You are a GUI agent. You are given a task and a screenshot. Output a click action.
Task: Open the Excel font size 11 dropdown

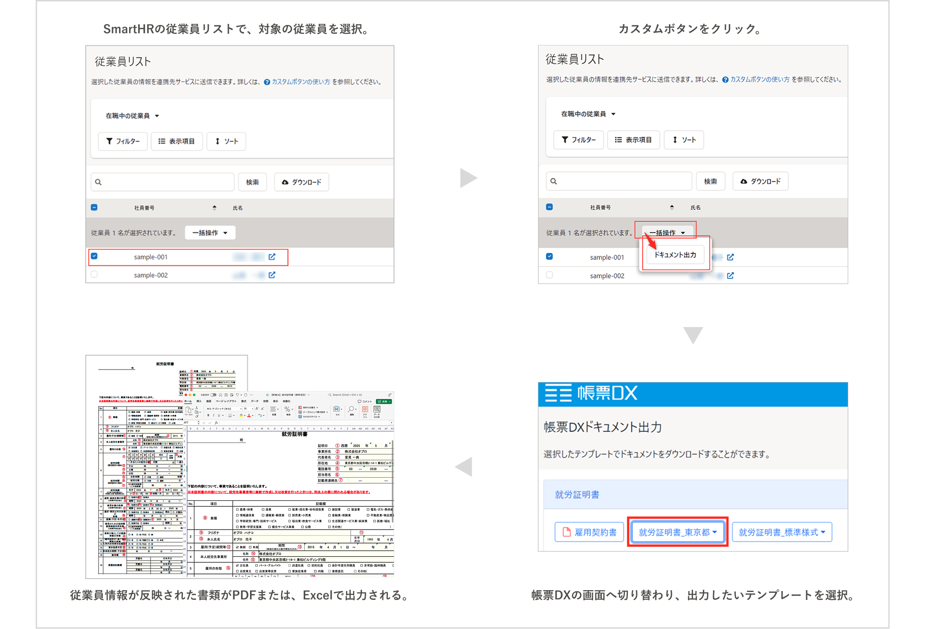[248, 409]
